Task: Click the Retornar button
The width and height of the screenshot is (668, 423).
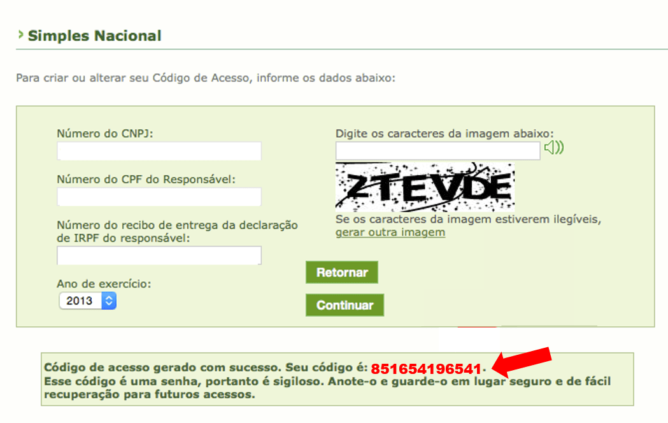Action: pyautogui.click(x=342, y=272)
